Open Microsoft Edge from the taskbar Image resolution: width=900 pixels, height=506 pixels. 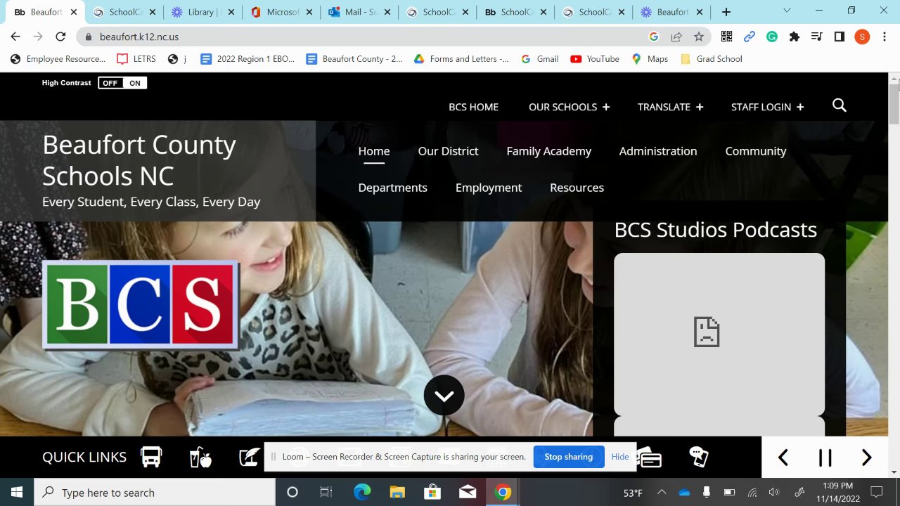[x=361, y=492]
